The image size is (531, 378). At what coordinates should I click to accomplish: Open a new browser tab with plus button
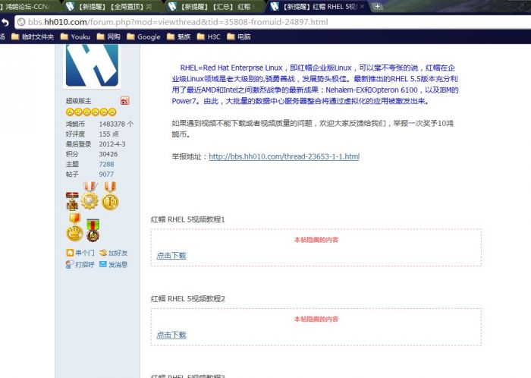(377, 6)
